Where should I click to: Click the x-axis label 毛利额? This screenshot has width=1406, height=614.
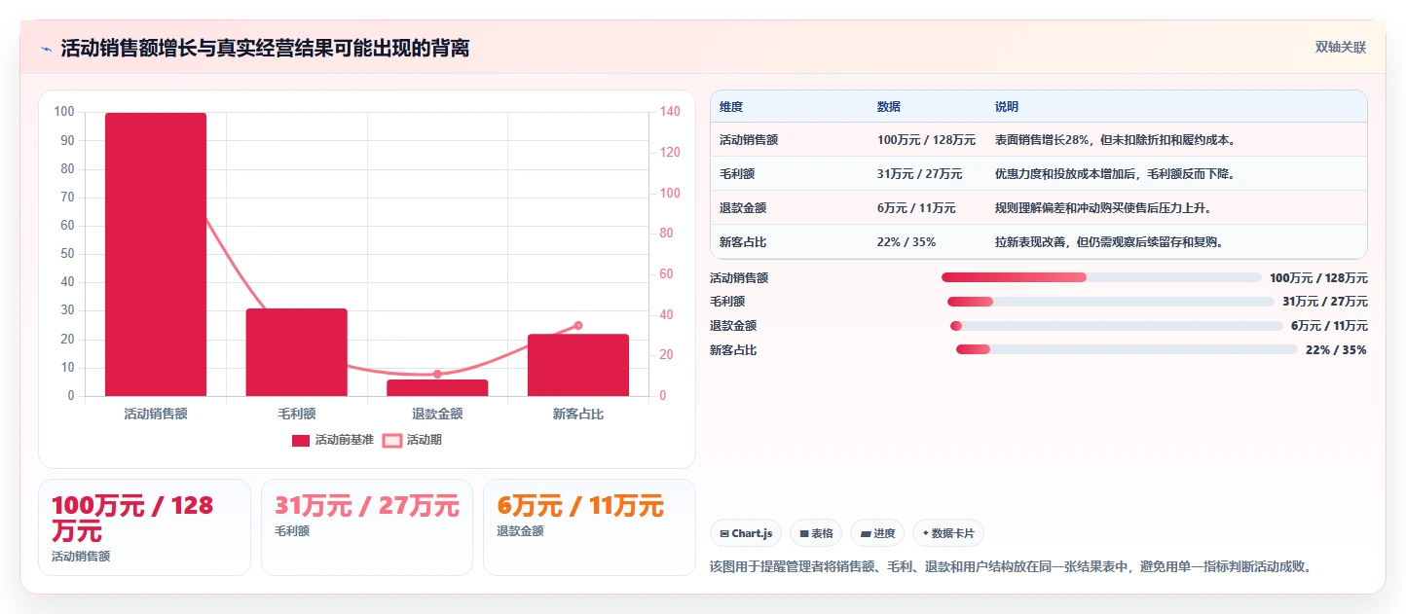(x=297, y=414)
